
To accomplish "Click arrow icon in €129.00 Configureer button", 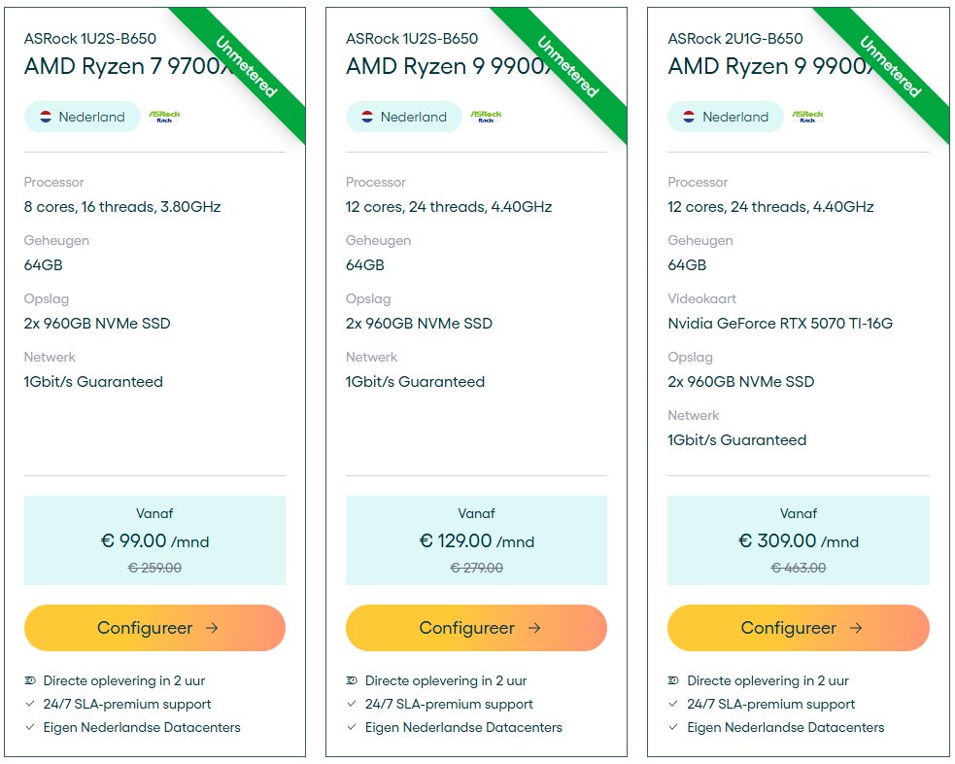I will [x=534, y=628].
